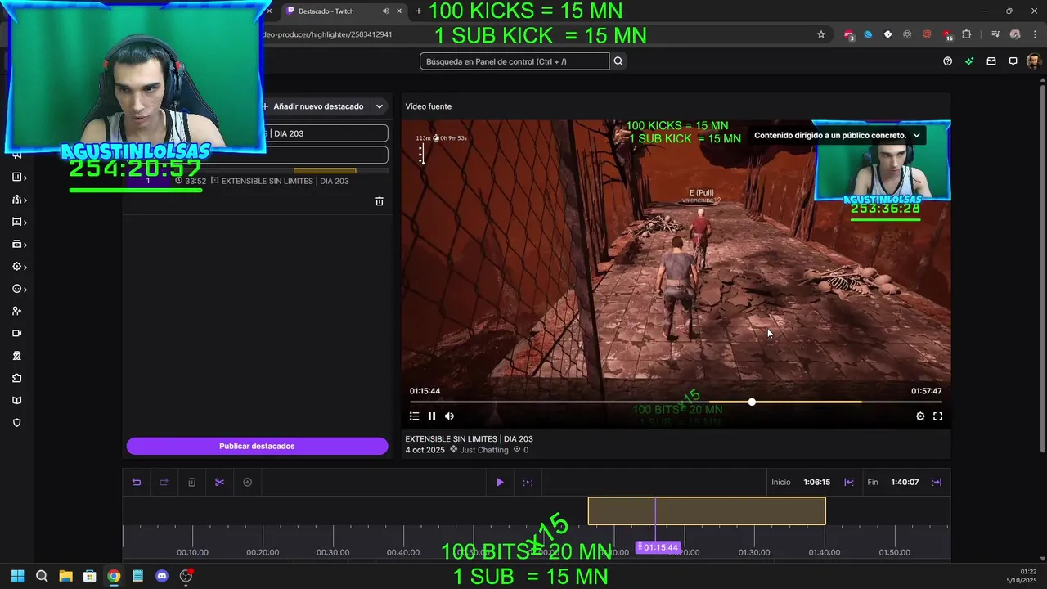The image size is (1047, 589).
Task: Open the green sparkle icon in header
Action: click(x=969, y=61)
